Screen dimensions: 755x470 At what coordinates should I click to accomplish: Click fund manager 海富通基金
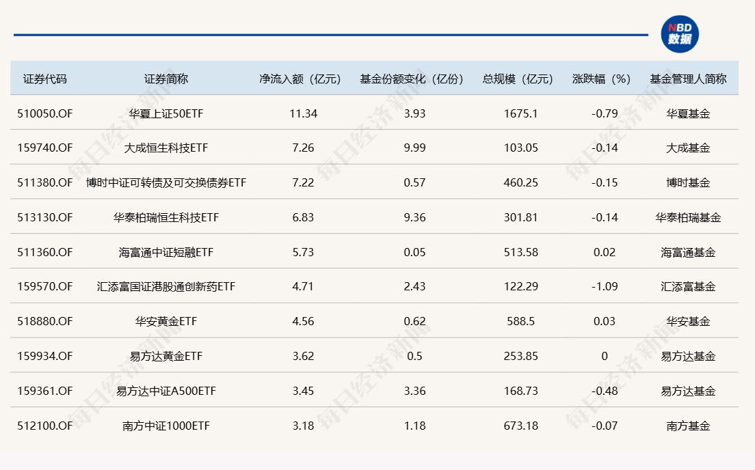pyautogui.click(x=688, y=252)
